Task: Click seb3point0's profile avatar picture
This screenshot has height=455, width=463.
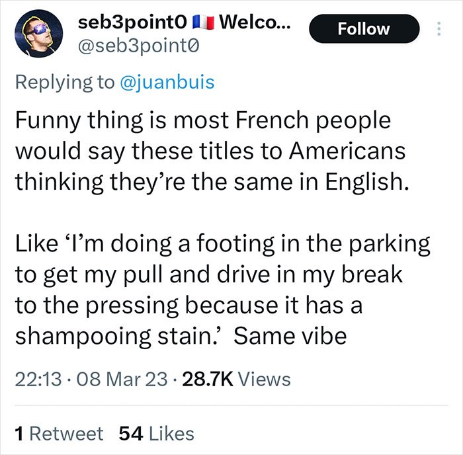Action: click(x=38, y=33)
